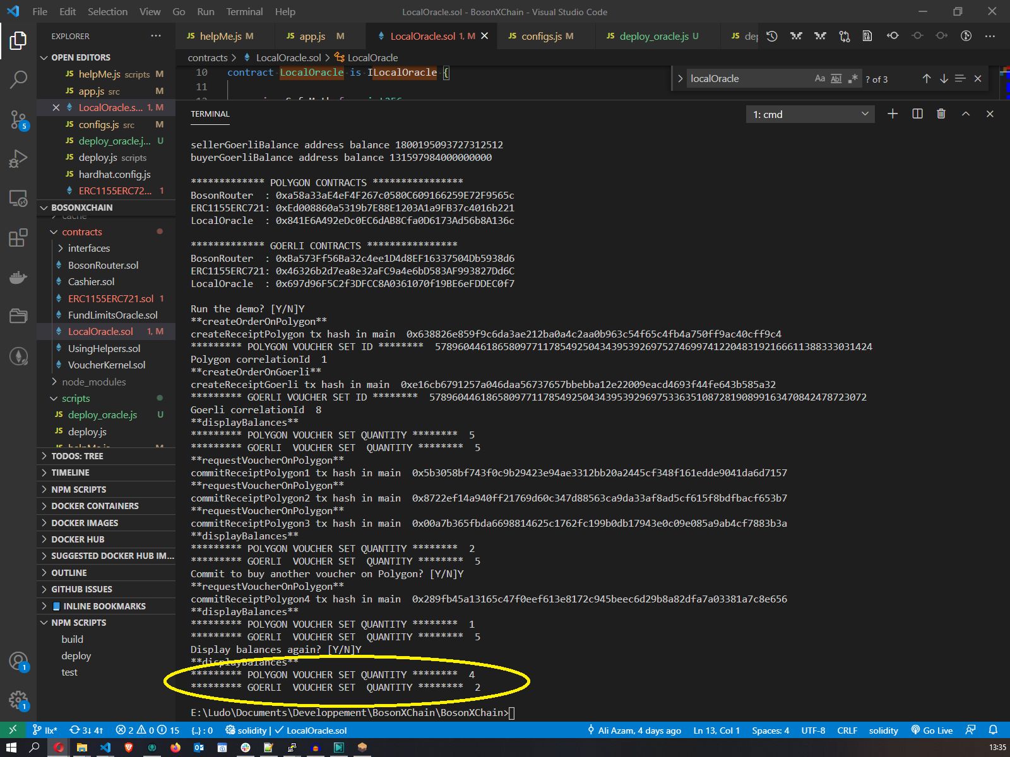Open the Remote Explorer view icon
1010x757 pixels.
(18, 198)
